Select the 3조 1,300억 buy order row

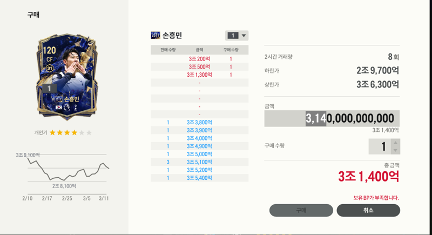pyautogui.click(x=199, y=75)
